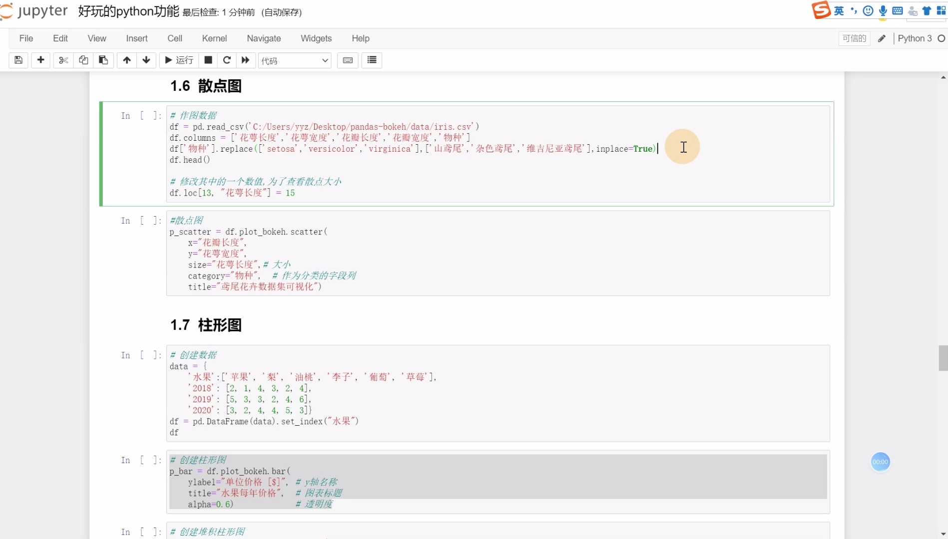The height and width of the screenshot is (539, 948).
Task: Cut the selected cell with the scissors icon
Action: (x=63, y=60)
